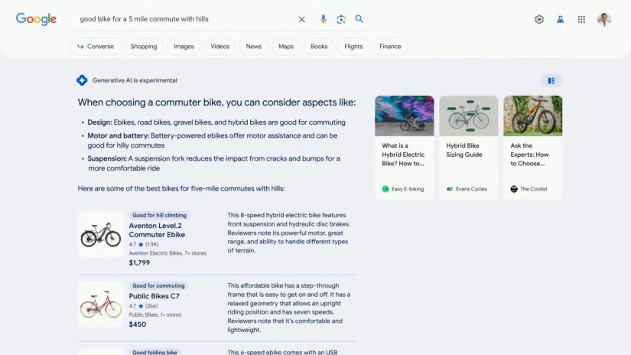This screenshot has width=631, height=355.
Task: Open Search Labs beaker icon
Action: coord(560,19)
